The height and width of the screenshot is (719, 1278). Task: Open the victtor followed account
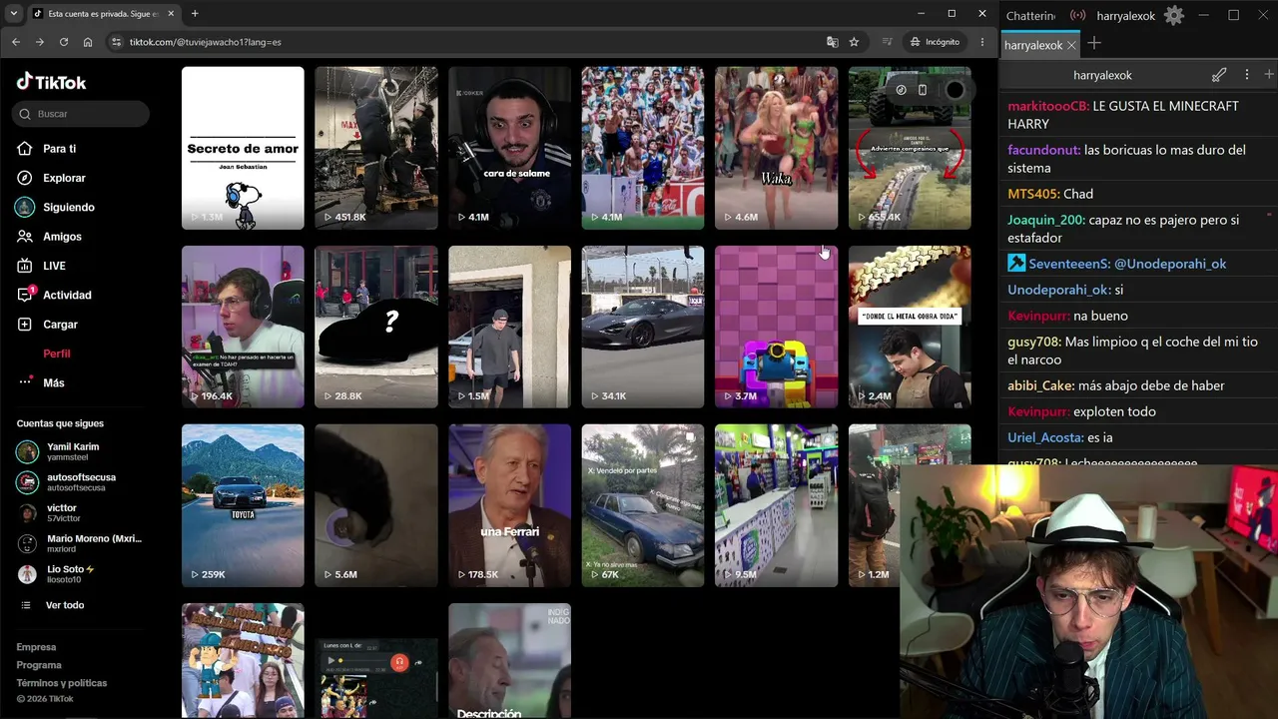click(80, 513)
